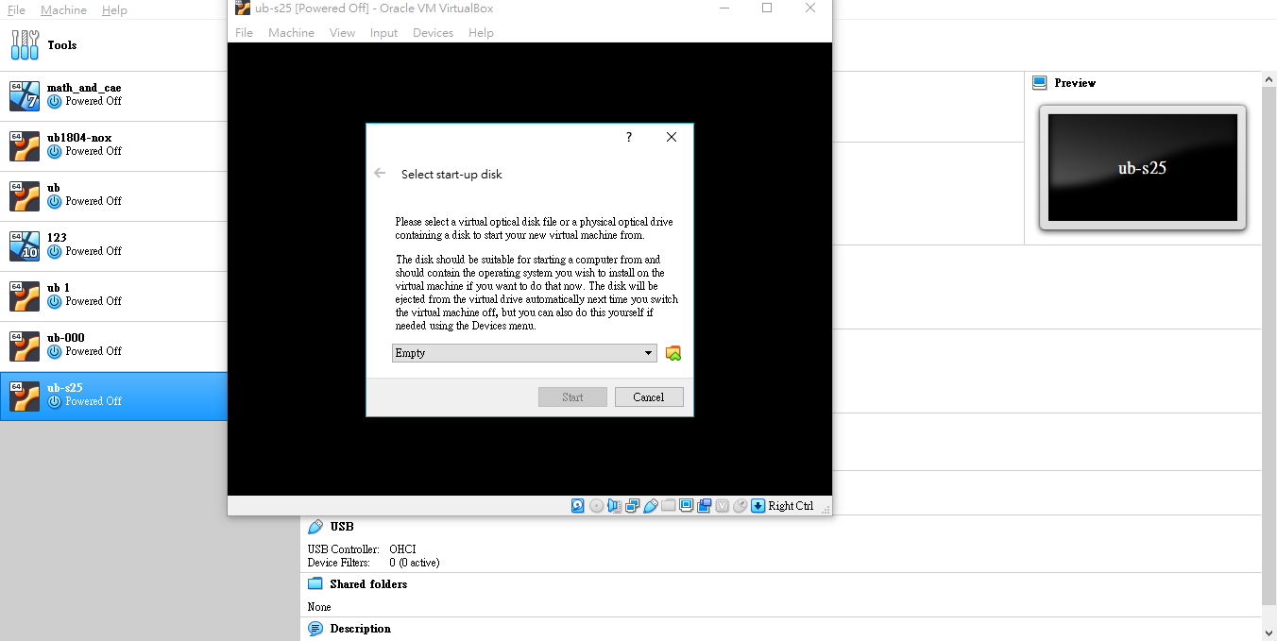The width and height of the screenshot is (1277, 641).
Task: Click the Device Filters 0 (0 active) text
Action: tap(415, 563)
